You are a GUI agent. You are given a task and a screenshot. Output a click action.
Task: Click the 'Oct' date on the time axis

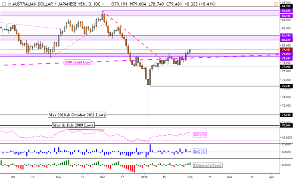[x=13, y=177]
